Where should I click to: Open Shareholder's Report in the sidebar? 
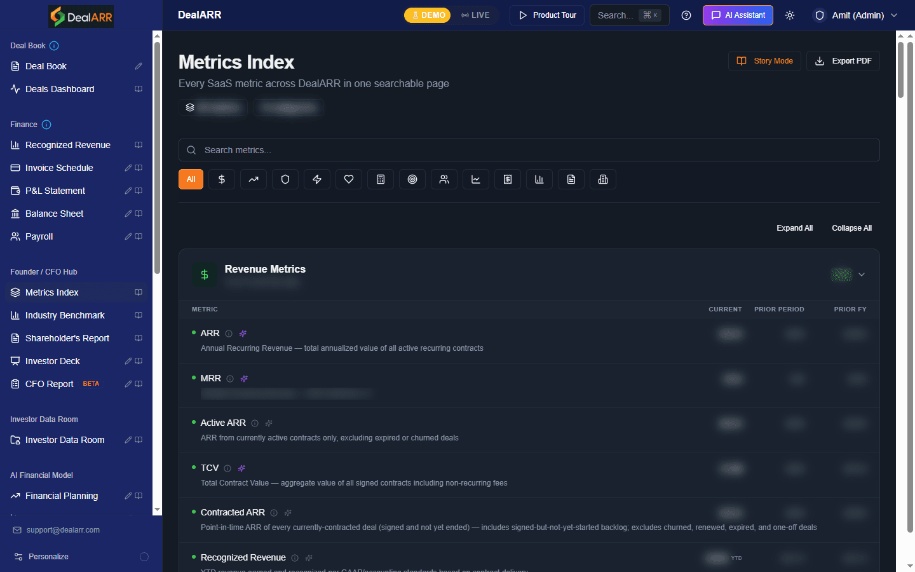(67, 338)
